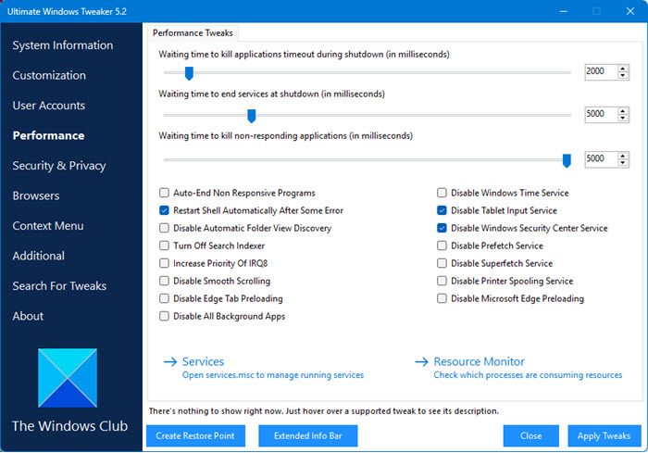Increase kill applications timeout with up arrow
Viewport: 648px width, 453px height.
click(x=623, y=69)
